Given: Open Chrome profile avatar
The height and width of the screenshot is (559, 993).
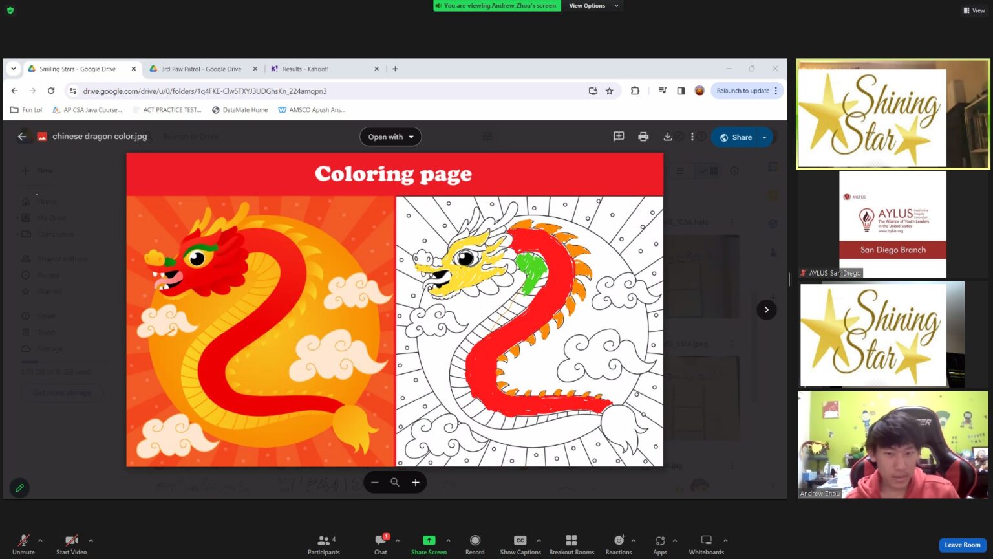Looking at the screenshot, I should coord(699,91).
